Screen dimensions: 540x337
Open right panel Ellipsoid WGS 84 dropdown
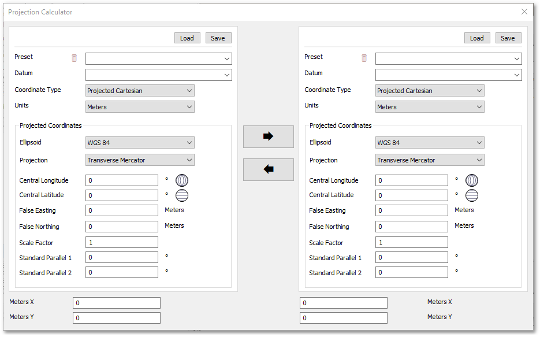tap(430, 143)
